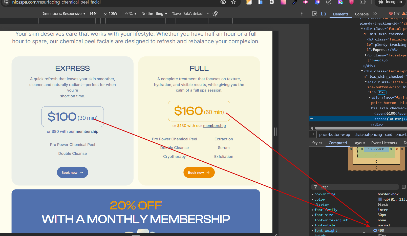The image size is (407, 236).
Task: Open the pink video recorder extension
Action: point(306,2)
